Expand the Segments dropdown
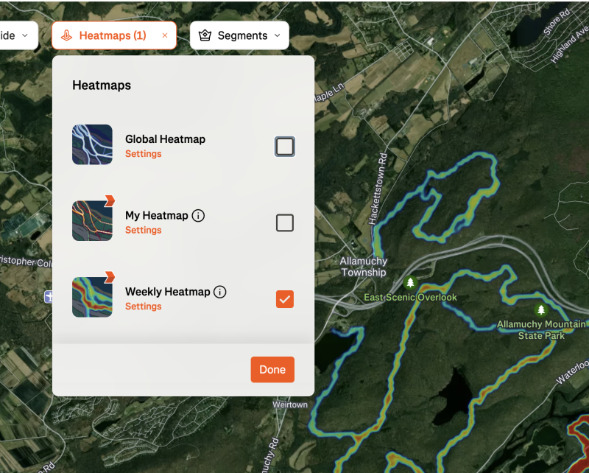This screenshot has height=473, width=589. pos(277,35)
